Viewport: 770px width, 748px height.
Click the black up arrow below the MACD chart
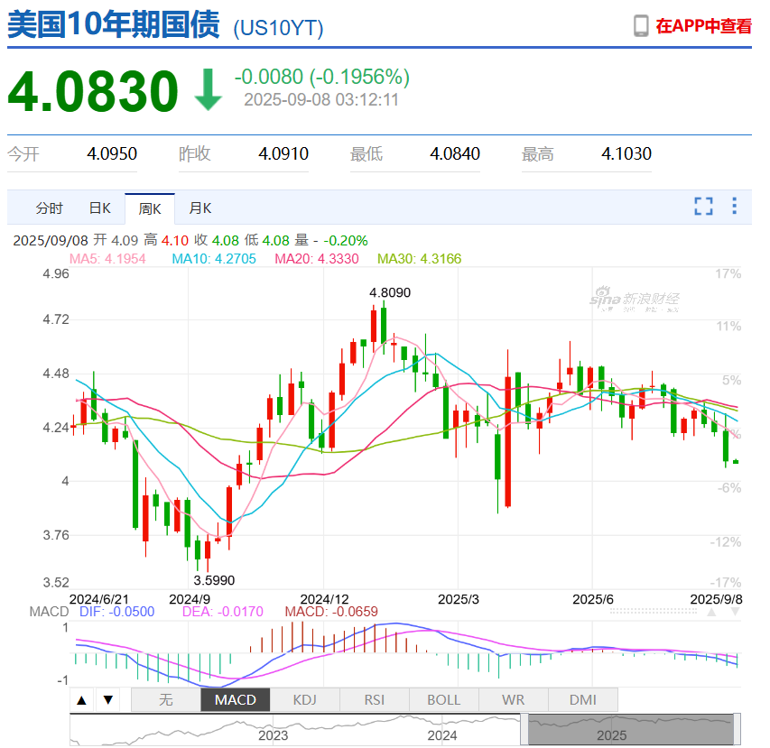pyautogui.click(x=82, y=700)
